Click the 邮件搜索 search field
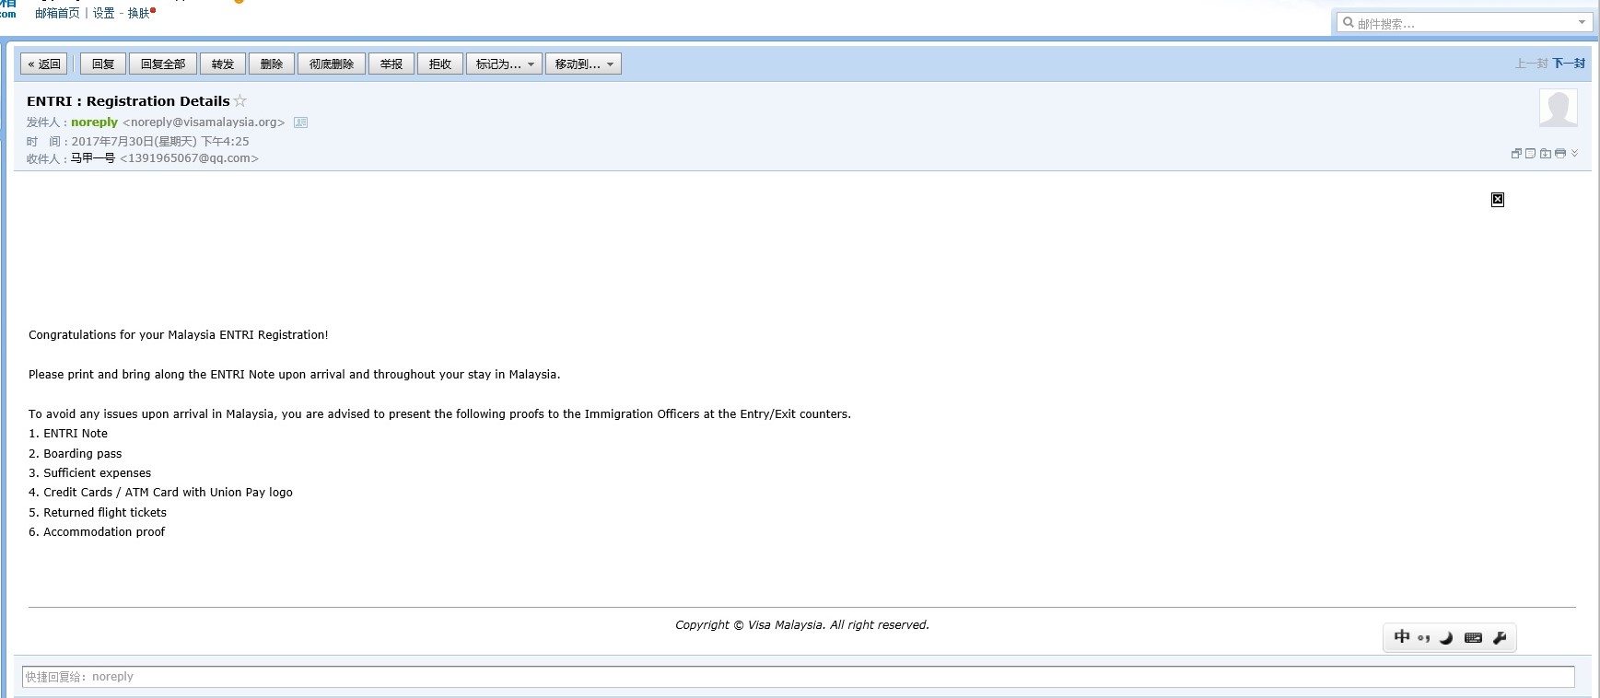This screenshot has width=1600, height=698. [1465, 23]
